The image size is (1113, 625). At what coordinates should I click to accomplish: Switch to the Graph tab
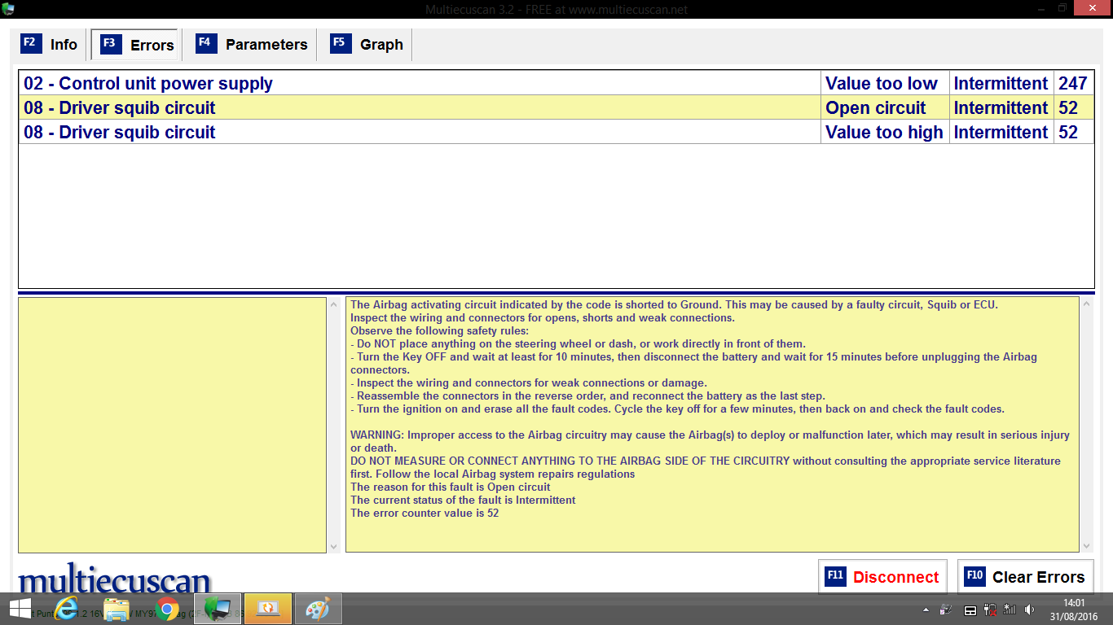(367, 45)
